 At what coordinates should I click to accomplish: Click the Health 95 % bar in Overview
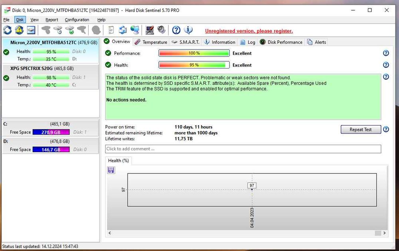click(194, 65)
